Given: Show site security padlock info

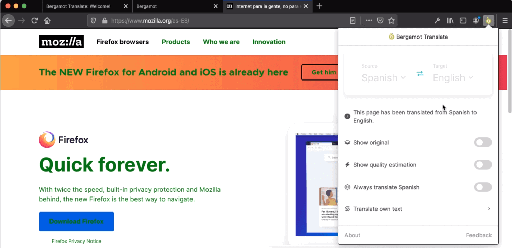Looking at the screenshot, I should tap(105, 21).
